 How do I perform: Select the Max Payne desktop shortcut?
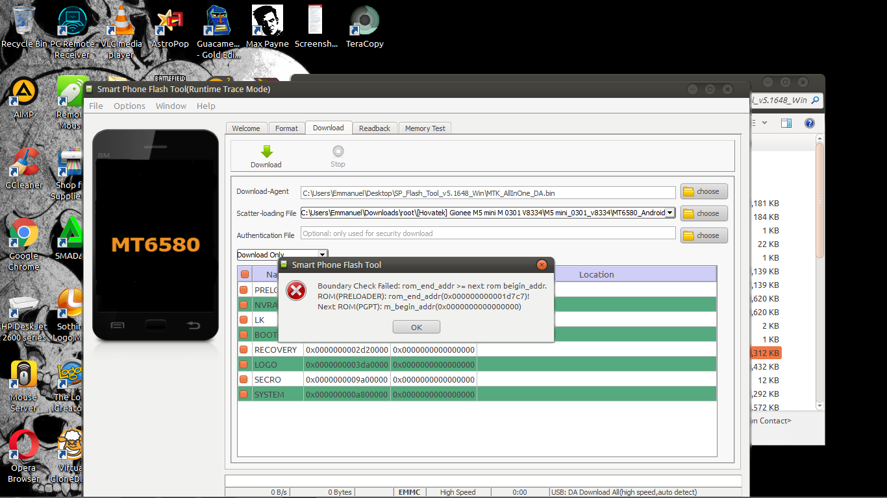point(268,27)
